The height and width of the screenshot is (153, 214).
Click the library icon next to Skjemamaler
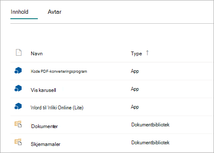(x=18, y=142)
